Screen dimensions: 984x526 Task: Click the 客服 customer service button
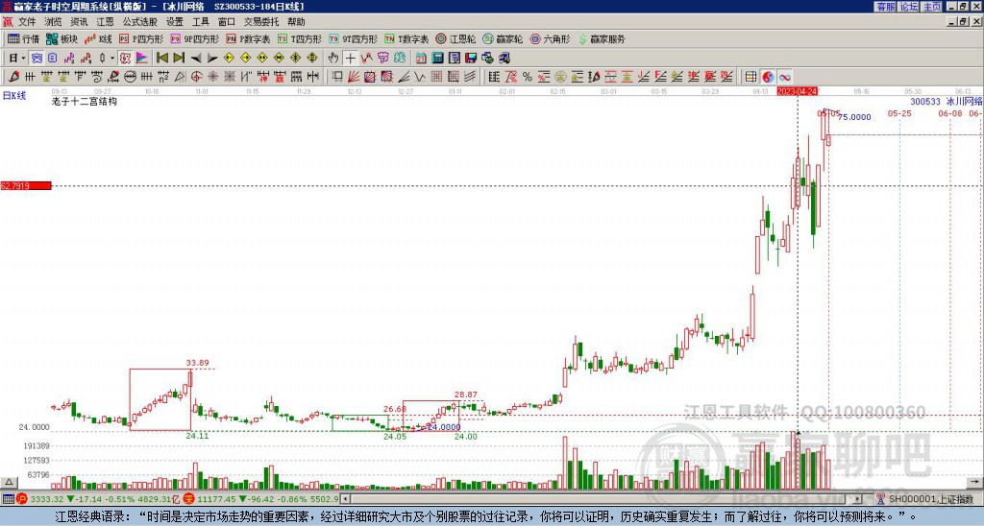click(x=886, y=7)
